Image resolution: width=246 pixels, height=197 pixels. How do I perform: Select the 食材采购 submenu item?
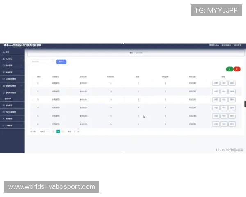point(8,98)
